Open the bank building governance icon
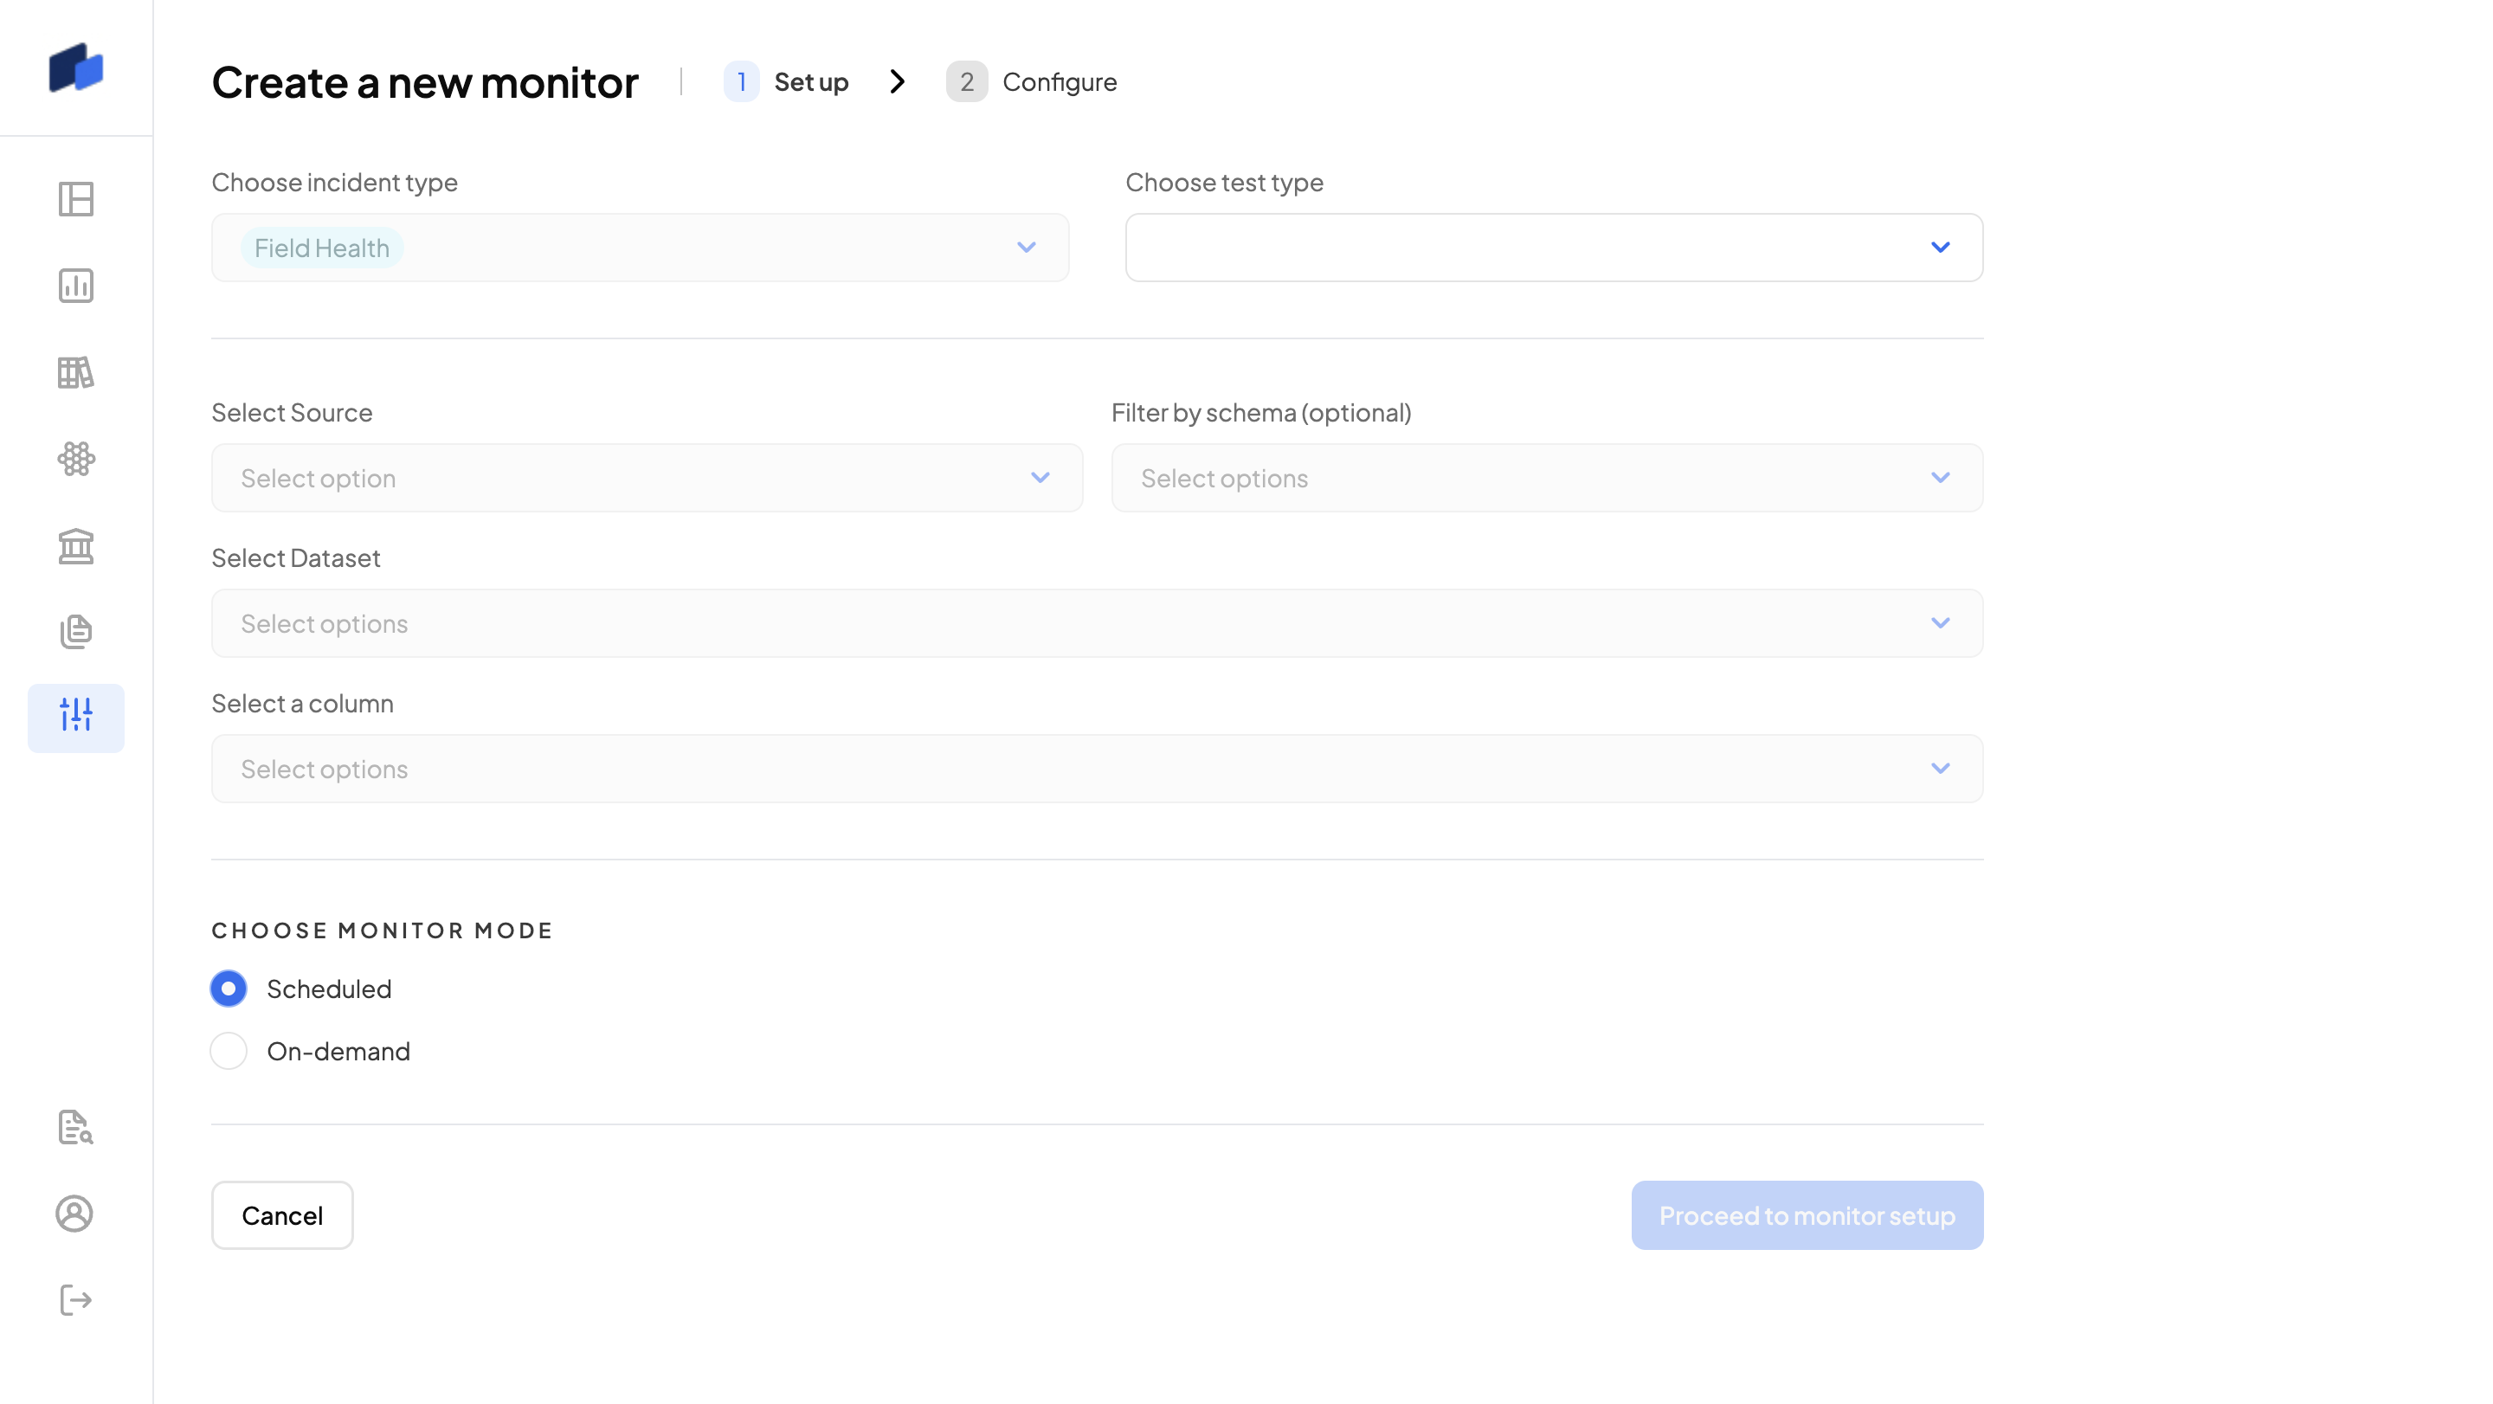The image size is (2493, 1404). (x=75, y=545)
